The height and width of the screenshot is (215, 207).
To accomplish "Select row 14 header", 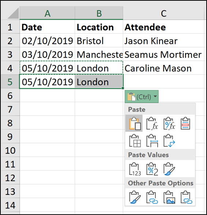I will 10,205.
